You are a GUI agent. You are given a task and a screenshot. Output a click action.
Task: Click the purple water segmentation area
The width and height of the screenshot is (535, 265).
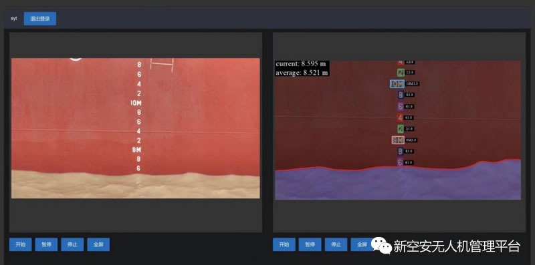click(x=398, y=184)
